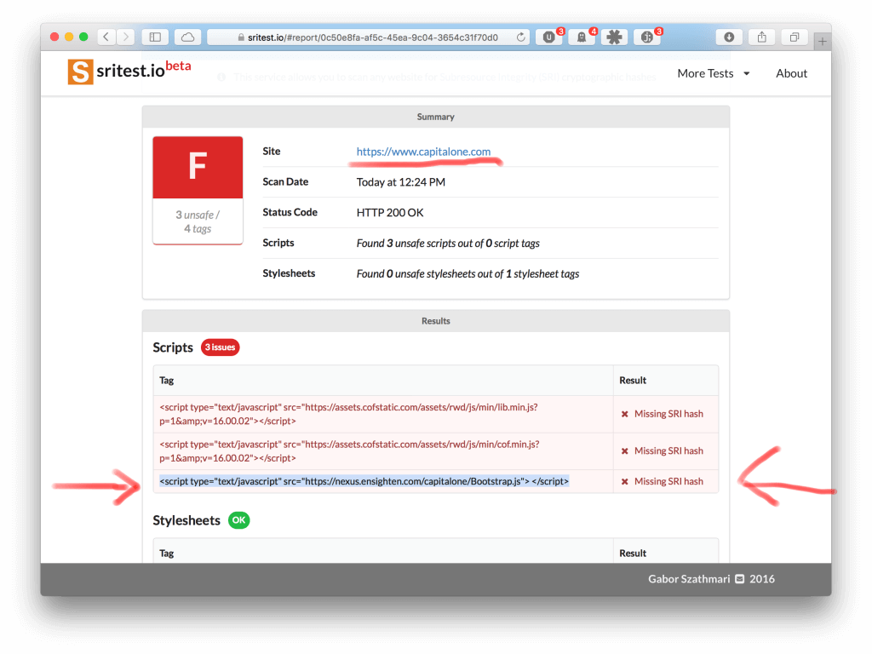Click the Stylesheets label in the Summary panel
The width and height of the screenshot is (872, 654).
point(289,273)
